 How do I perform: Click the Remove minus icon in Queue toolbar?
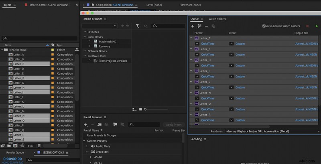tap(206, 26)
